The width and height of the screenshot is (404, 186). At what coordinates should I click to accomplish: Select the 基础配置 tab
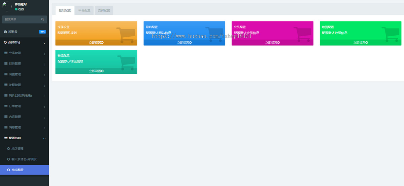[65, 10]
